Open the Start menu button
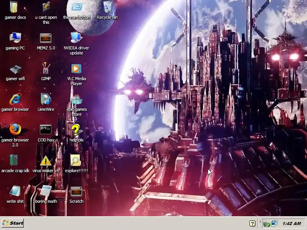 13,223
